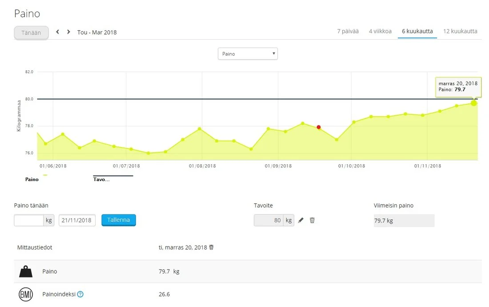Toggle the Tavo... goal line legend

click(x=101, y=179)
